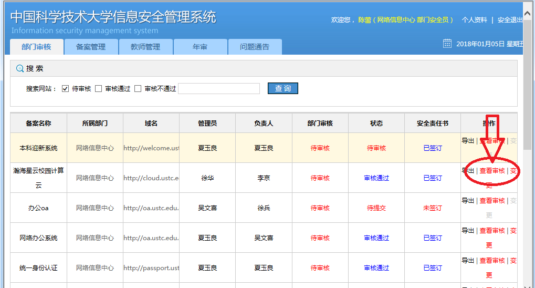The image size is (535, 288).
Task: Click 已签订 in 统一身份认证 row
Action: [433, 268]
